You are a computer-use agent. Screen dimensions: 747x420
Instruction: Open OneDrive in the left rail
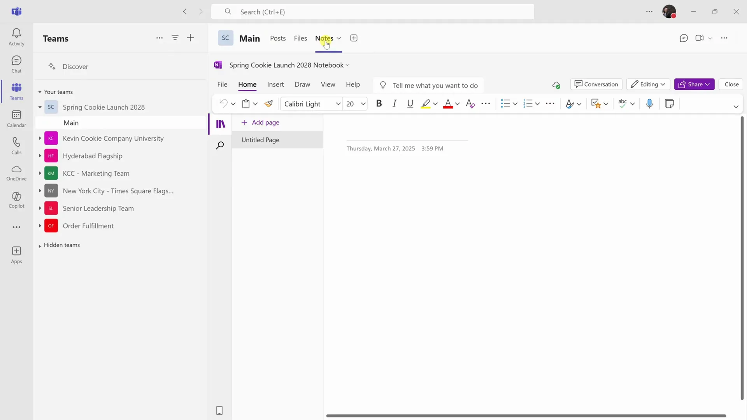click(x=16, y=173)
